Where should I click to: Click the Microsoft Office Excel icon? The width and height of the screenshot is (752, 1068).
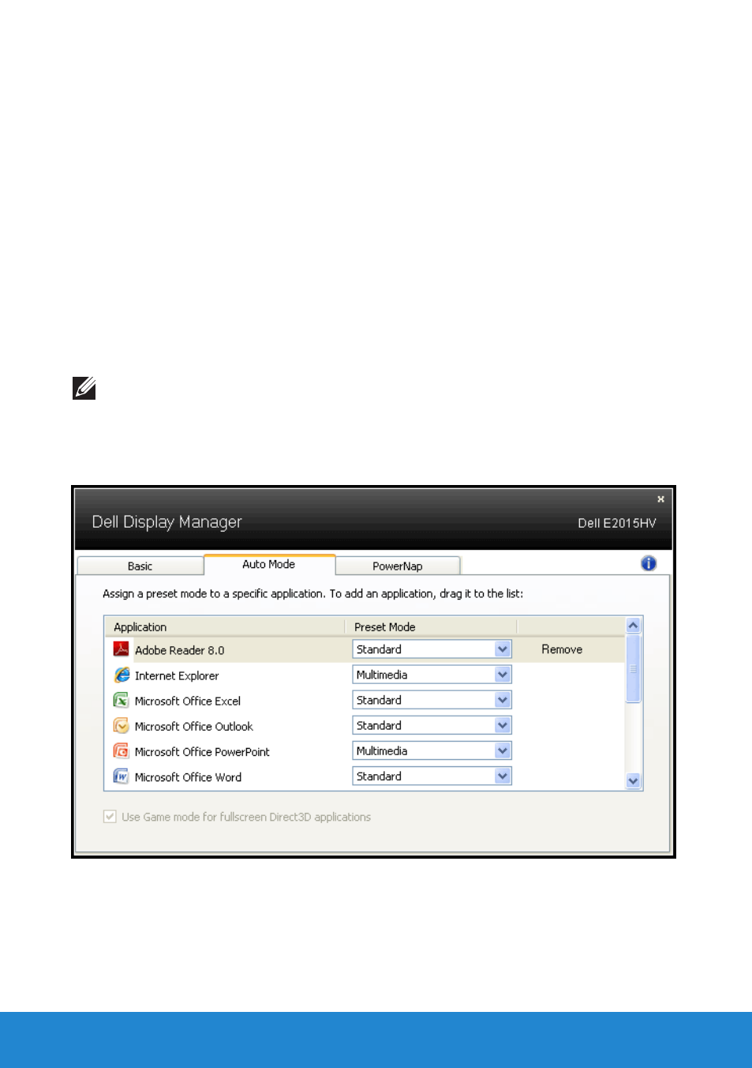pos(121,700)
